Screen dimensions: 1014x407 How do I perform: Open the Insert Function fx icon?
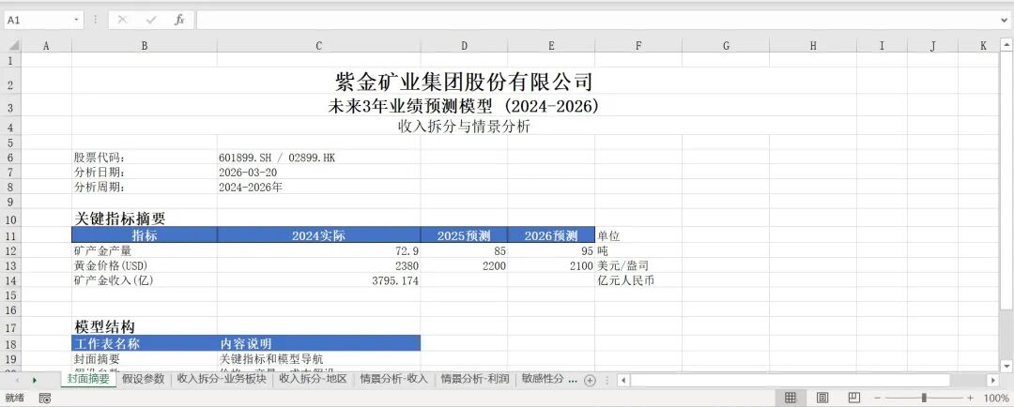[179, 20]
